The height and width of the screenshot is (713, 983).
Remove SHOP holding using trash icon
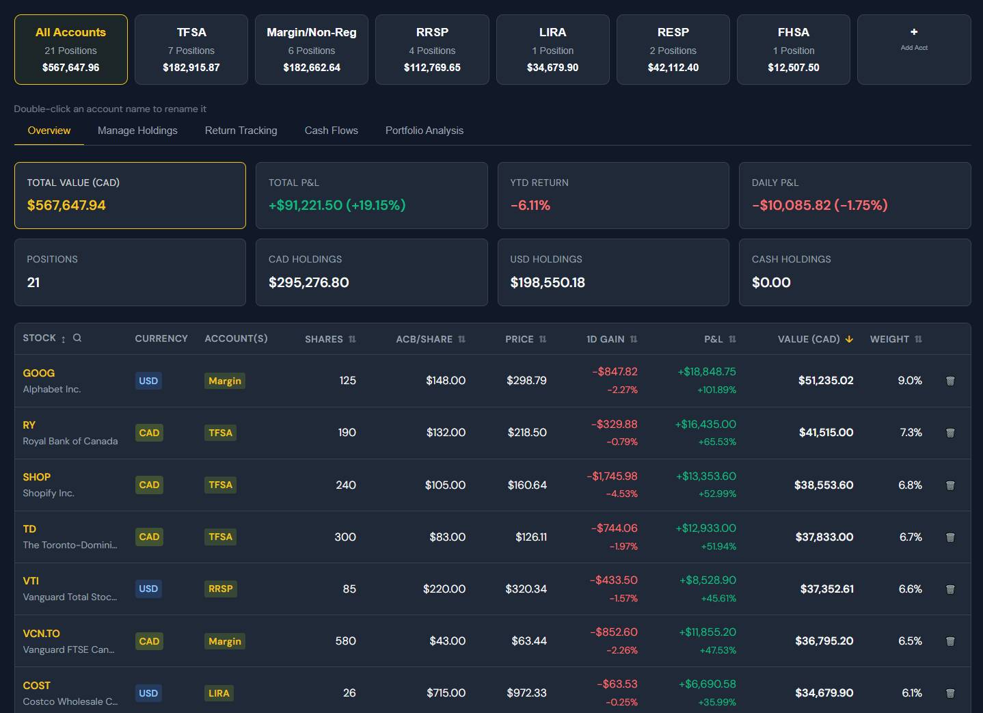click(950, 485)
